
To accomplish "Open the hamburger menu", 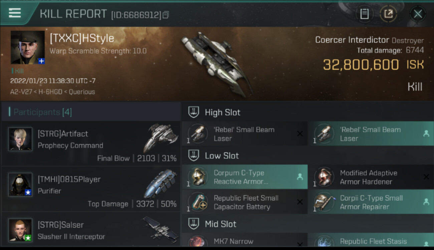I will 15,13.
